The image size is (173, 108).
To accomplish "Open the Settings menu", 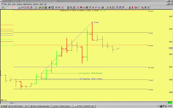I will [19, 4].
